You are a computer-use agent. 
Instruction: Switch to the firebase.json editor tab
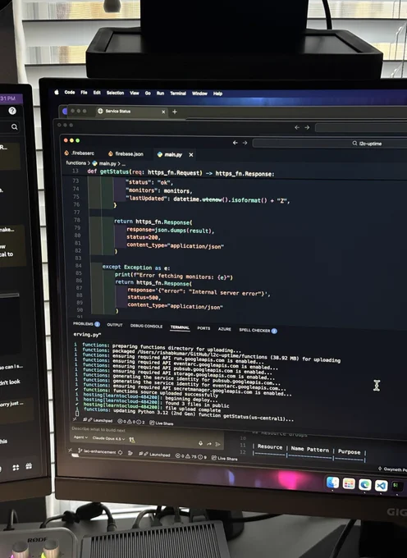126,153
